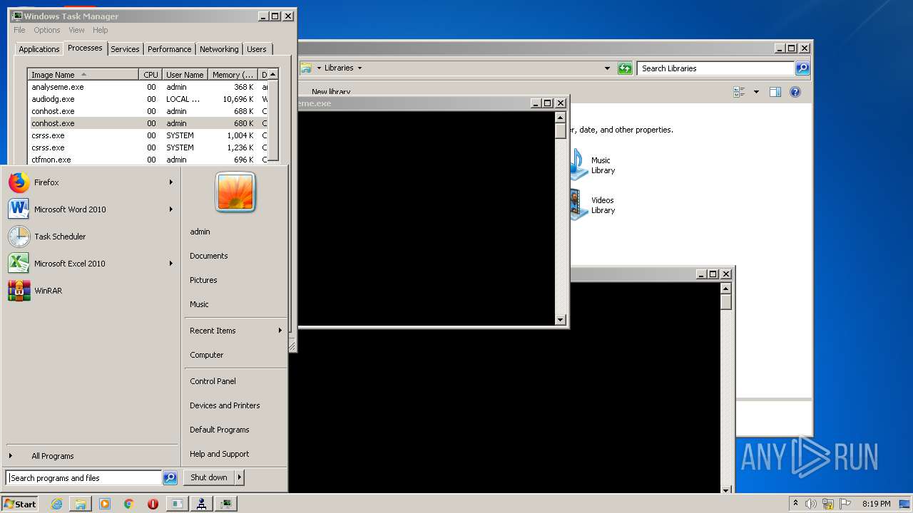The image size is (913, 513).
Task: Open Help icon in Libraries window
Action: click(795, 92)
